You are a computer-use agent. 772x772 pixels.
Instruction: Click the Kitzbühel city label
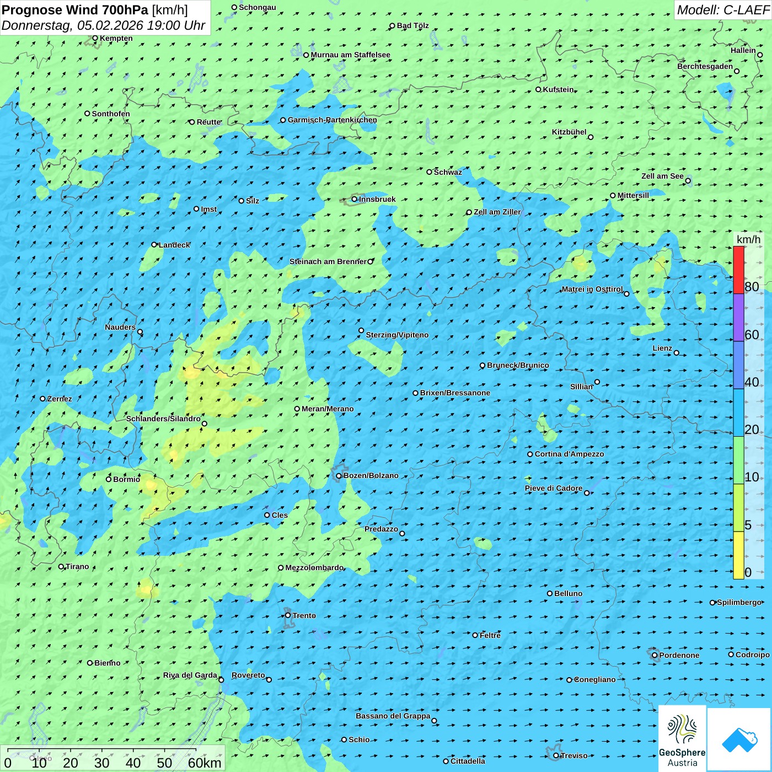569,132
